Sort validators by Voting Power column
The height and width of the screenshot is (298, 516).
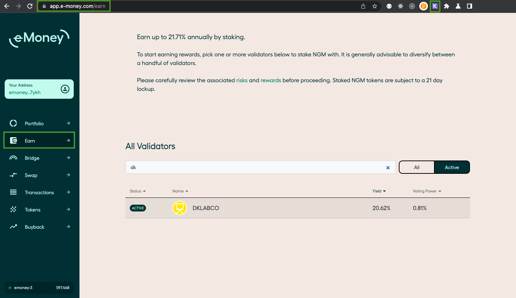pyautogui.click(x=427, y=191)
